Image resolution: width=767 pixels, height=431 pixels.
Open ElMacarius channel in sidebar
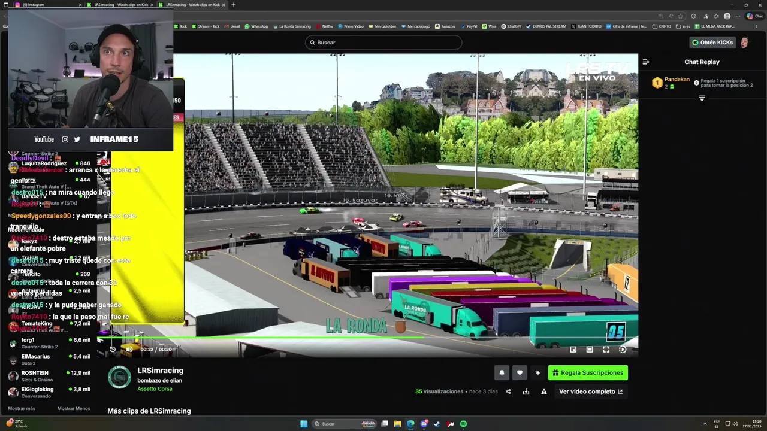[x=49, y=359]
